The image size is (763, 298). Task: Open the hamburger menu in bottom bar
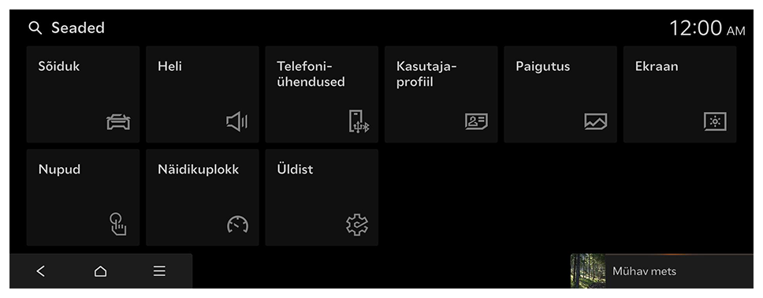tap(159, 271)
